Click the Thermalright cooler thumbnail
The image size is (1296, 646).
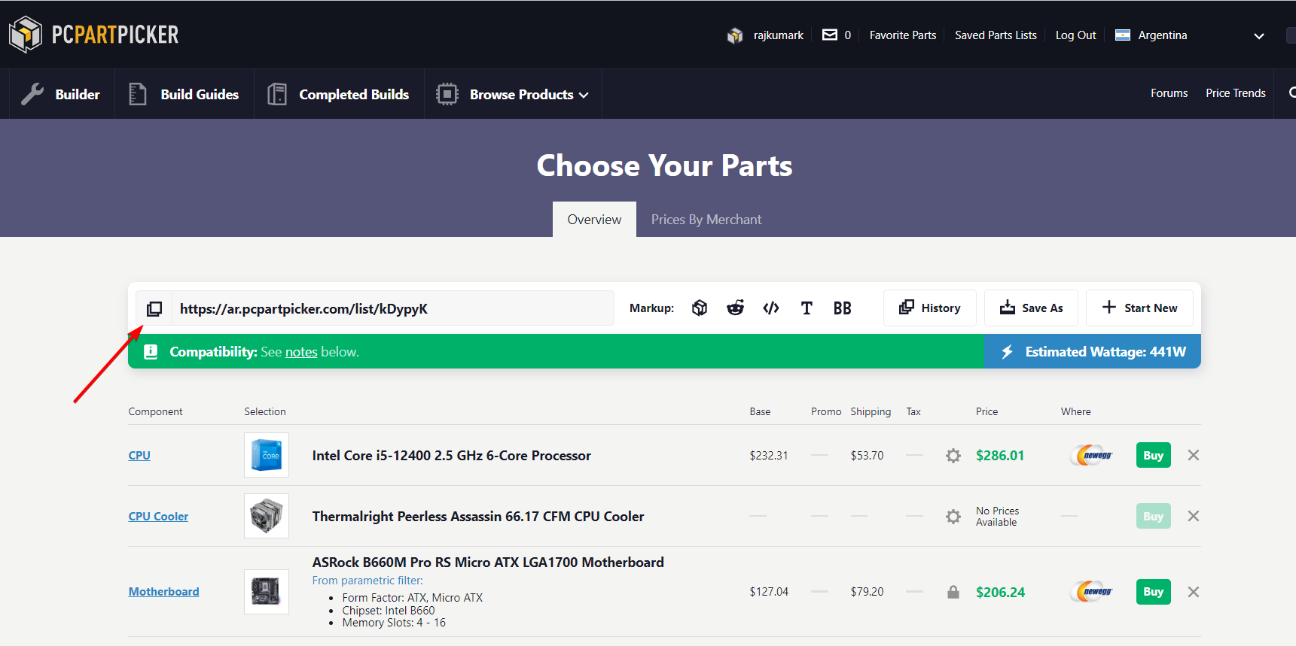267,516
